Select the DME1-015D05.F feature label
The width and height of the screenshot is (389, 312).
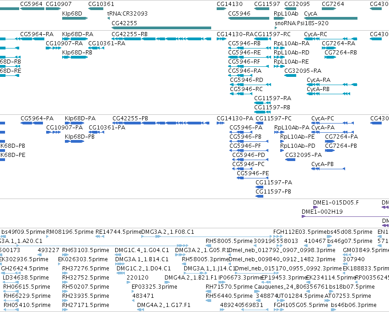tap(336, 203)
